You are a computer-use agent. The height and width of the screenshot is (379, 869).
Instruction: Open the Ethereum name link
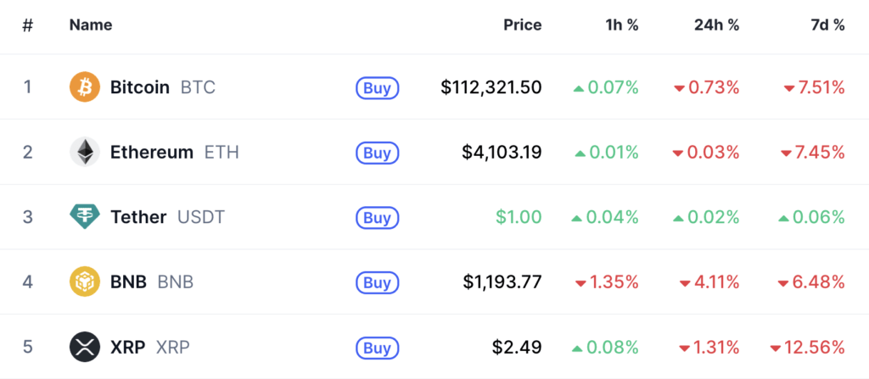pyautogui.click(x=152, y=153)
